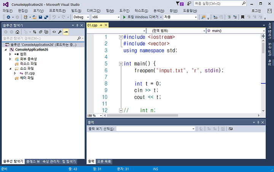Screen dimensions: 274x172
Task: Expand the 외부 종속성 node
Action: pyautogui.click(x=10, y=59)
